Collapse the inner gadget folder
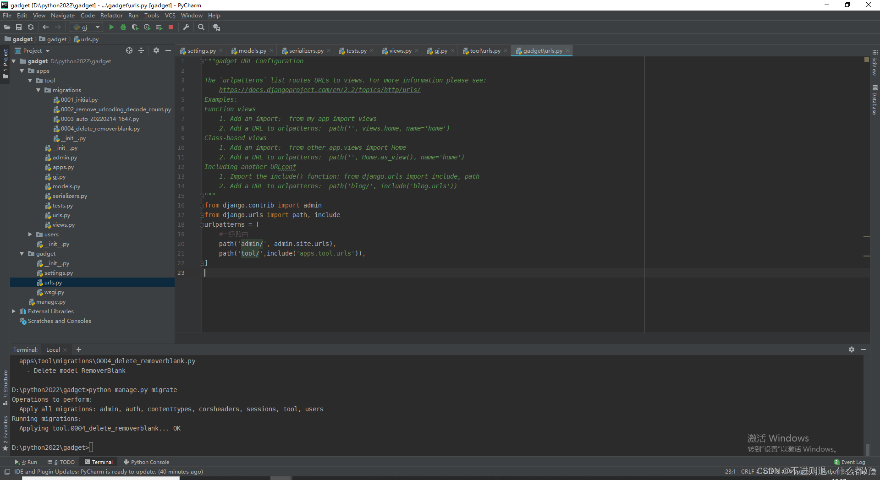This screenshot has height=480, width=880. 22,254
